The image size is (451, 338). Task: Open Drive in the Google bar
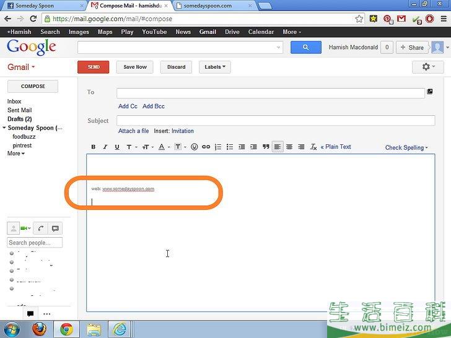click(232, 32)
